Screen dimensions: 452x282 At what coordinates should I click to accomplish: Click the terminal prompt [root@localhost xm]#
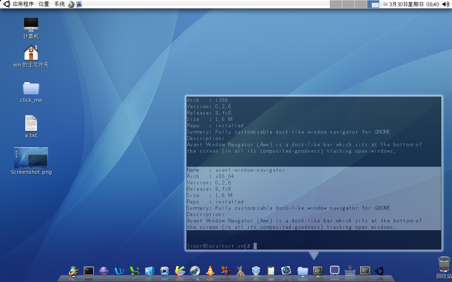[x=219, y=246]
